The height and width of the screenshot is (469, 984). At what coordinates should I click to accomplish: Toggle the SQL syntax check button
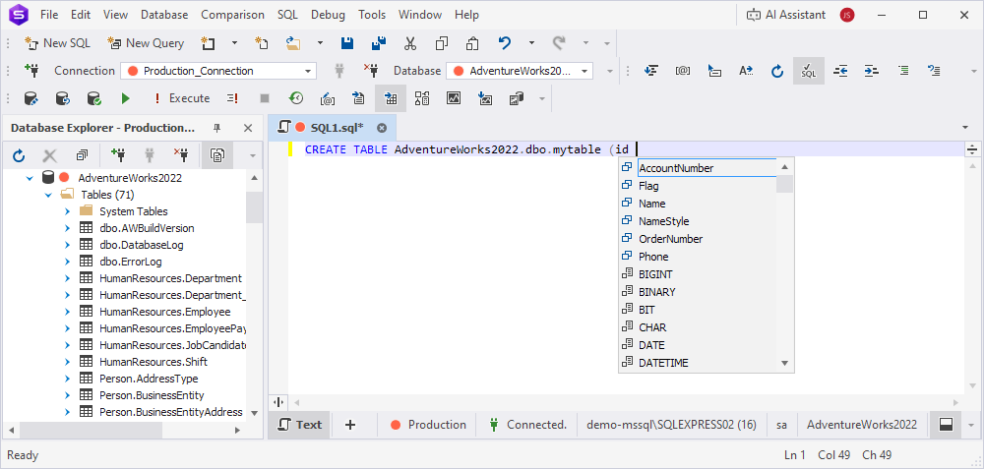pyautogui.click(x=808, y=71)
